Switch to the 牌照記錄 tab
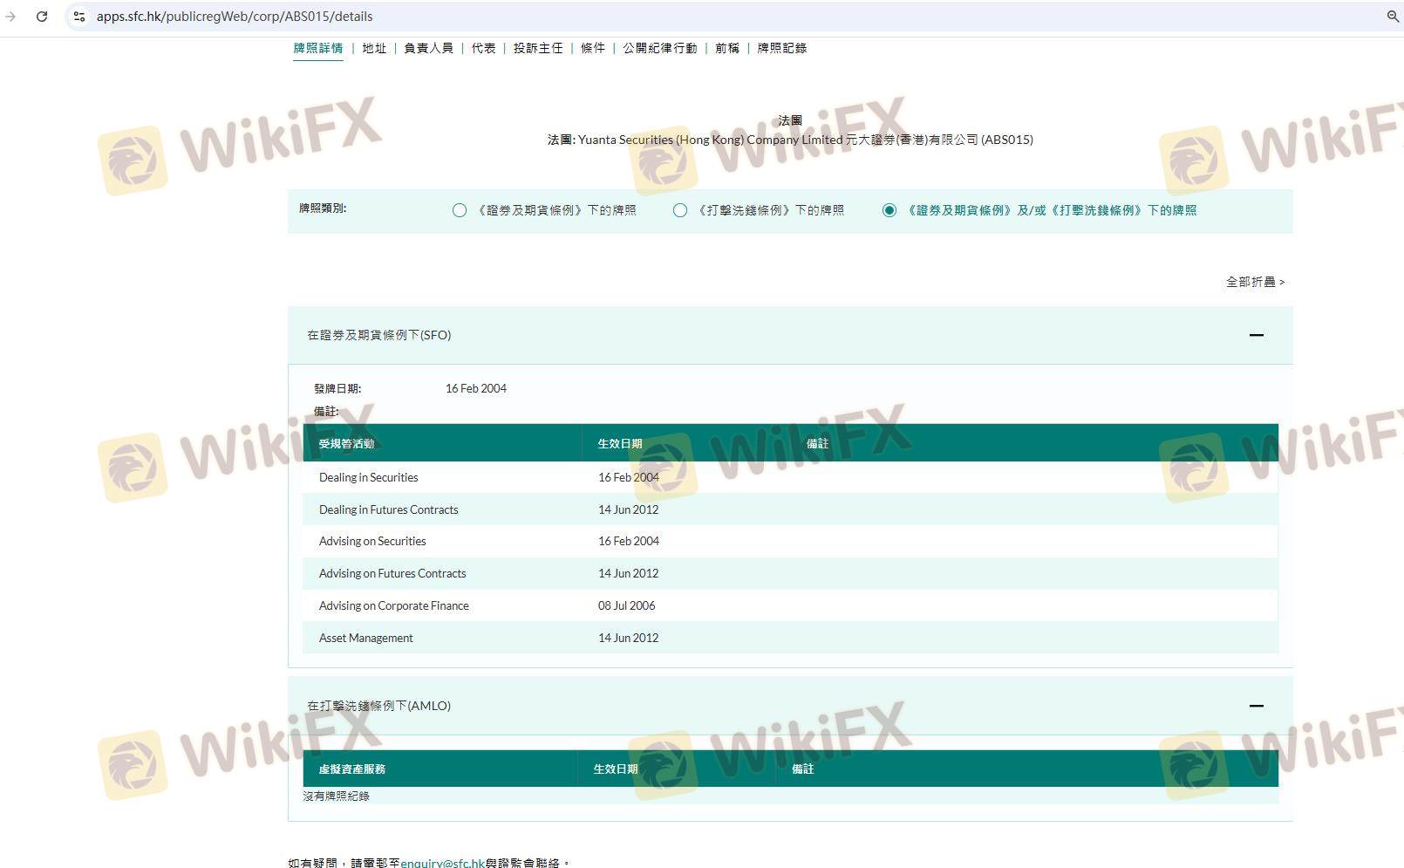This screenshot has width=1404, height=868. (x=782, y=48)
